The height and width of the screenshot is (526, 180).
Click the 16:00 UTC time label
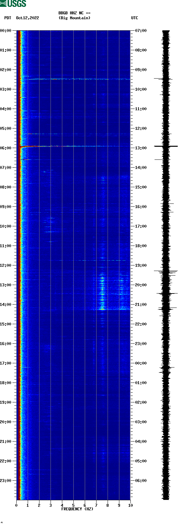click(x=141, y=207)
